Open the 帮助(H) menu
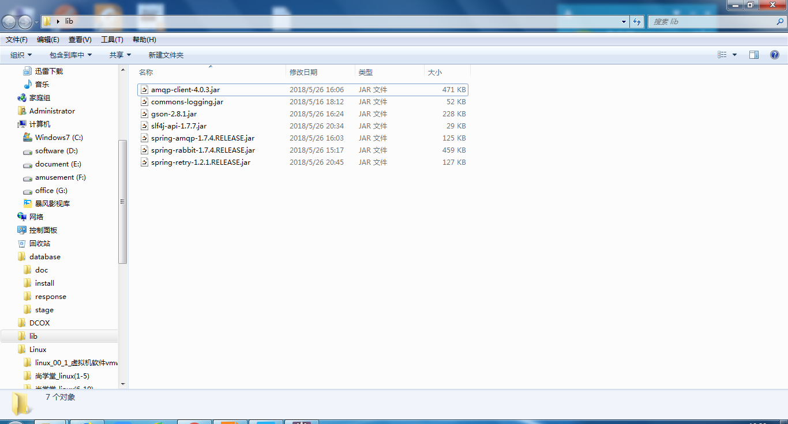This screenshot has height=424, width=788. coord(144,39)
